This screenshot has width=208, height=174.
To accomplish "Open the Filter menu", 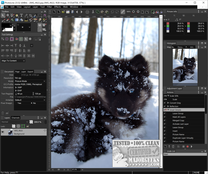I will [50, 7].
